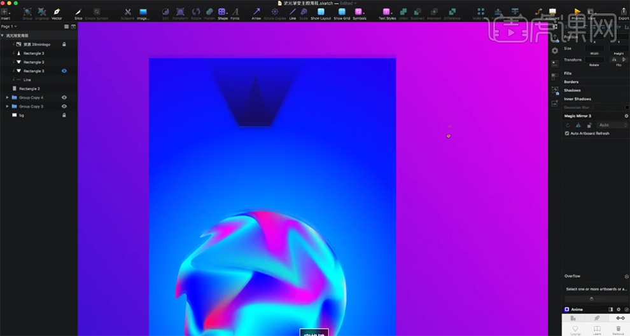The width and height of the screenshot is (630, 336).
Task: Click the Height size input field
Action: tap(619, 48)
